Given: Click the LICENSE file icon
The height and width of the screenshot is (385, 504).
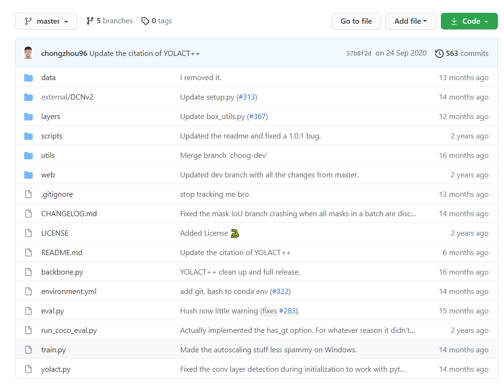Looking at the screenshot, I should click(x=28, y=233).
